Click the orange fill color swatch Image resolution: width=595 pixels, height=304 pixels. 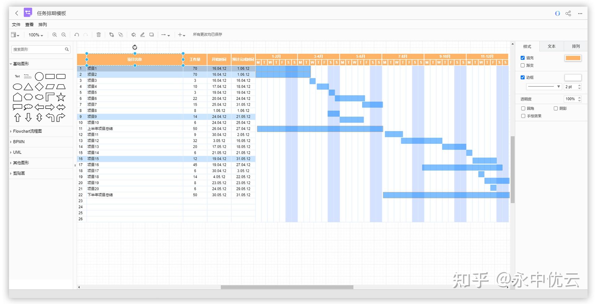(573, 58)
